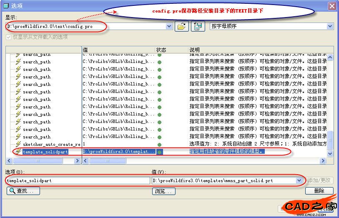Viewport: 339px width, 218px height.
Task: Click the open configuration file folder icon
Action: tap(182, 26)
